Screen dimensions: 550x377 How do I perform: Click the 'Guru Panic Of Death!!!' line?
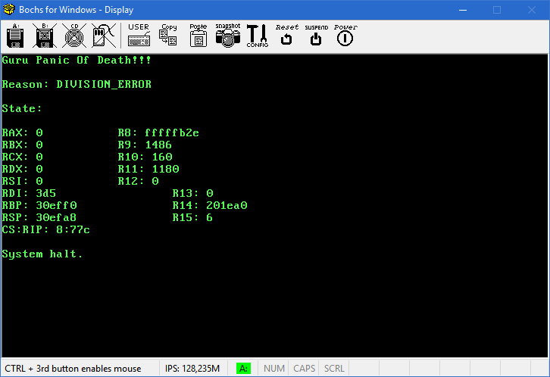click(x=77, y=61)
